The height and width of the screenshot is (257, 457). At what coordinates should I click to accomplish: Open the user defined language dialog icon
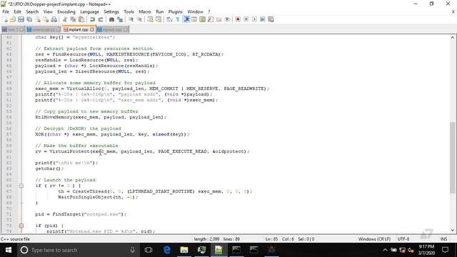pyautogui.click(x=194, y=19)
